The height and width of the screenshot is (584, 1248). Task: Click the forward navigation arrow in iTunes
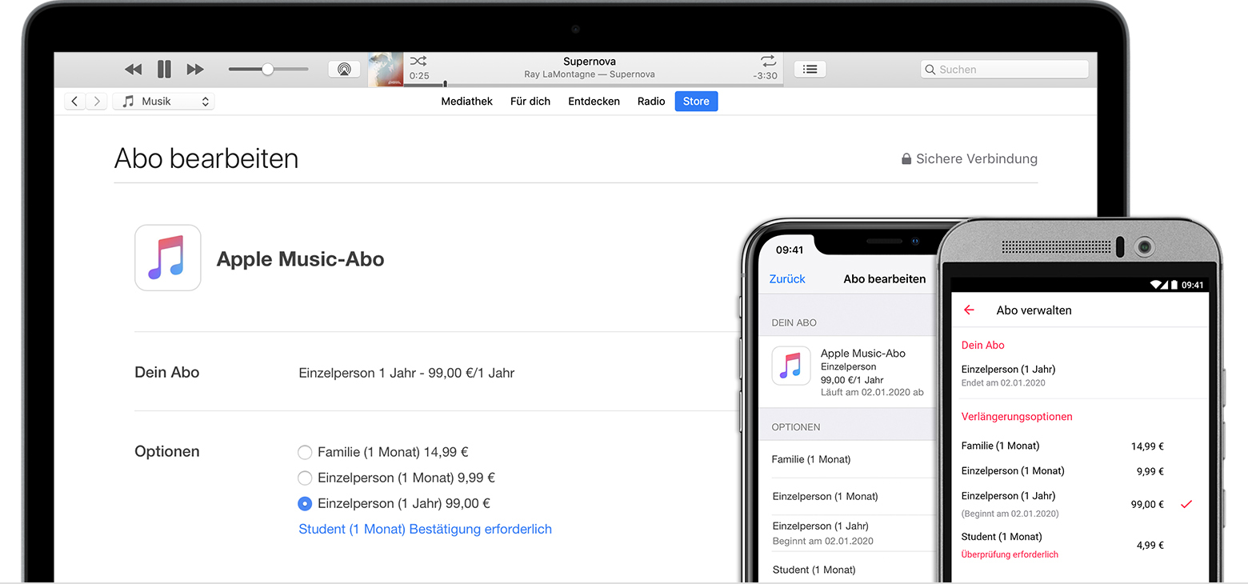pos(97,102)
